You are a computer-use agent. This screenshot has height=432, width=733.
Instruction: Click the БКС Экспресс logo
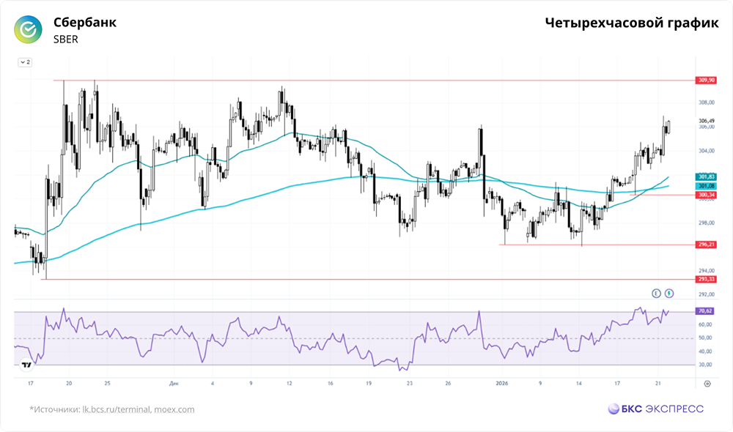[x=655, y=409]
